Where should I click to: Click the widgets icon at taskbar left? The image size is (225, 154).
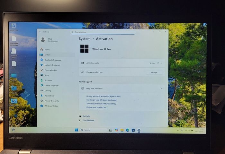coord(14,130)
